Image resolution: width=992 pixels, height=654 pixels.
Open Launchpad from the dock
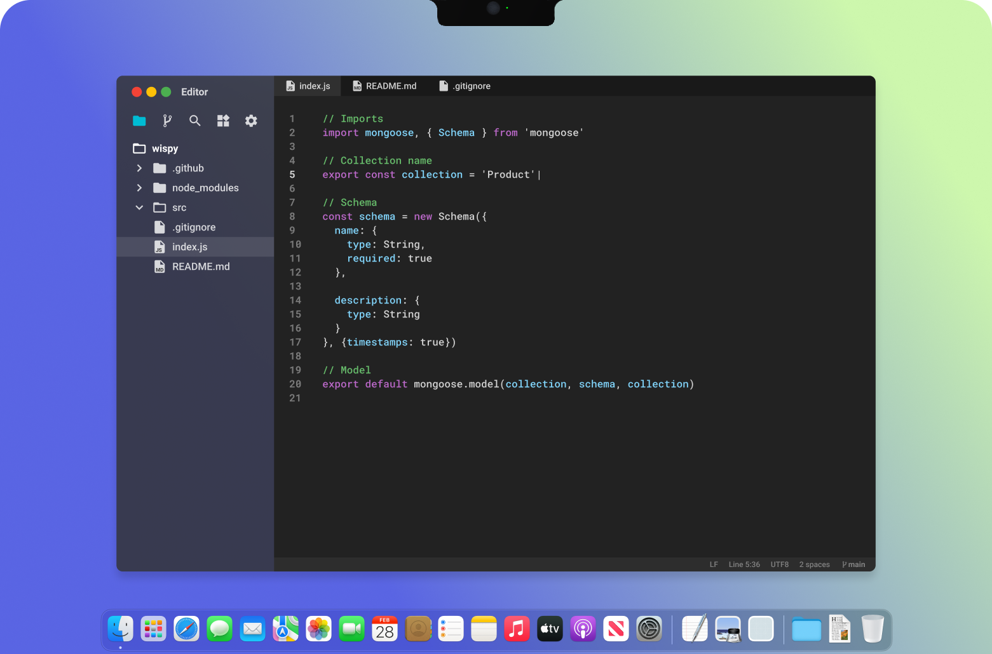tap(153, 629)
